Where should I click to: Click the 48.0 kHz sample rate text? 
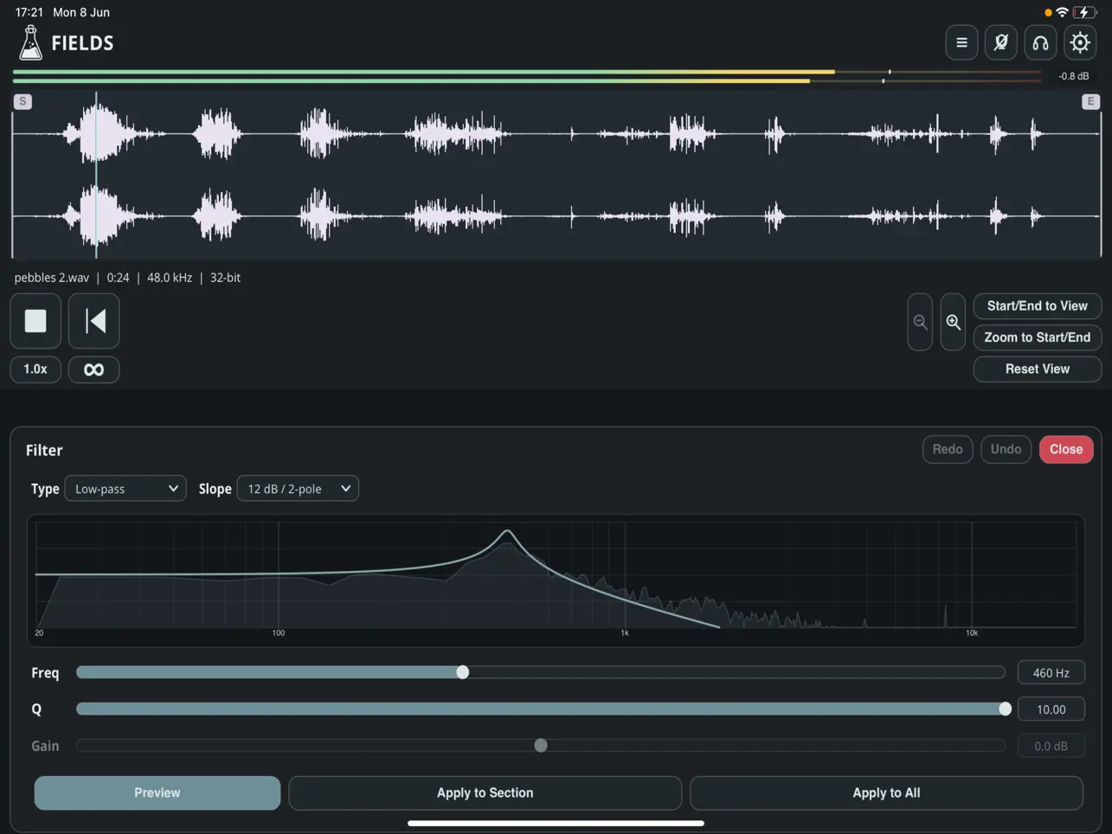pos(170,278)
